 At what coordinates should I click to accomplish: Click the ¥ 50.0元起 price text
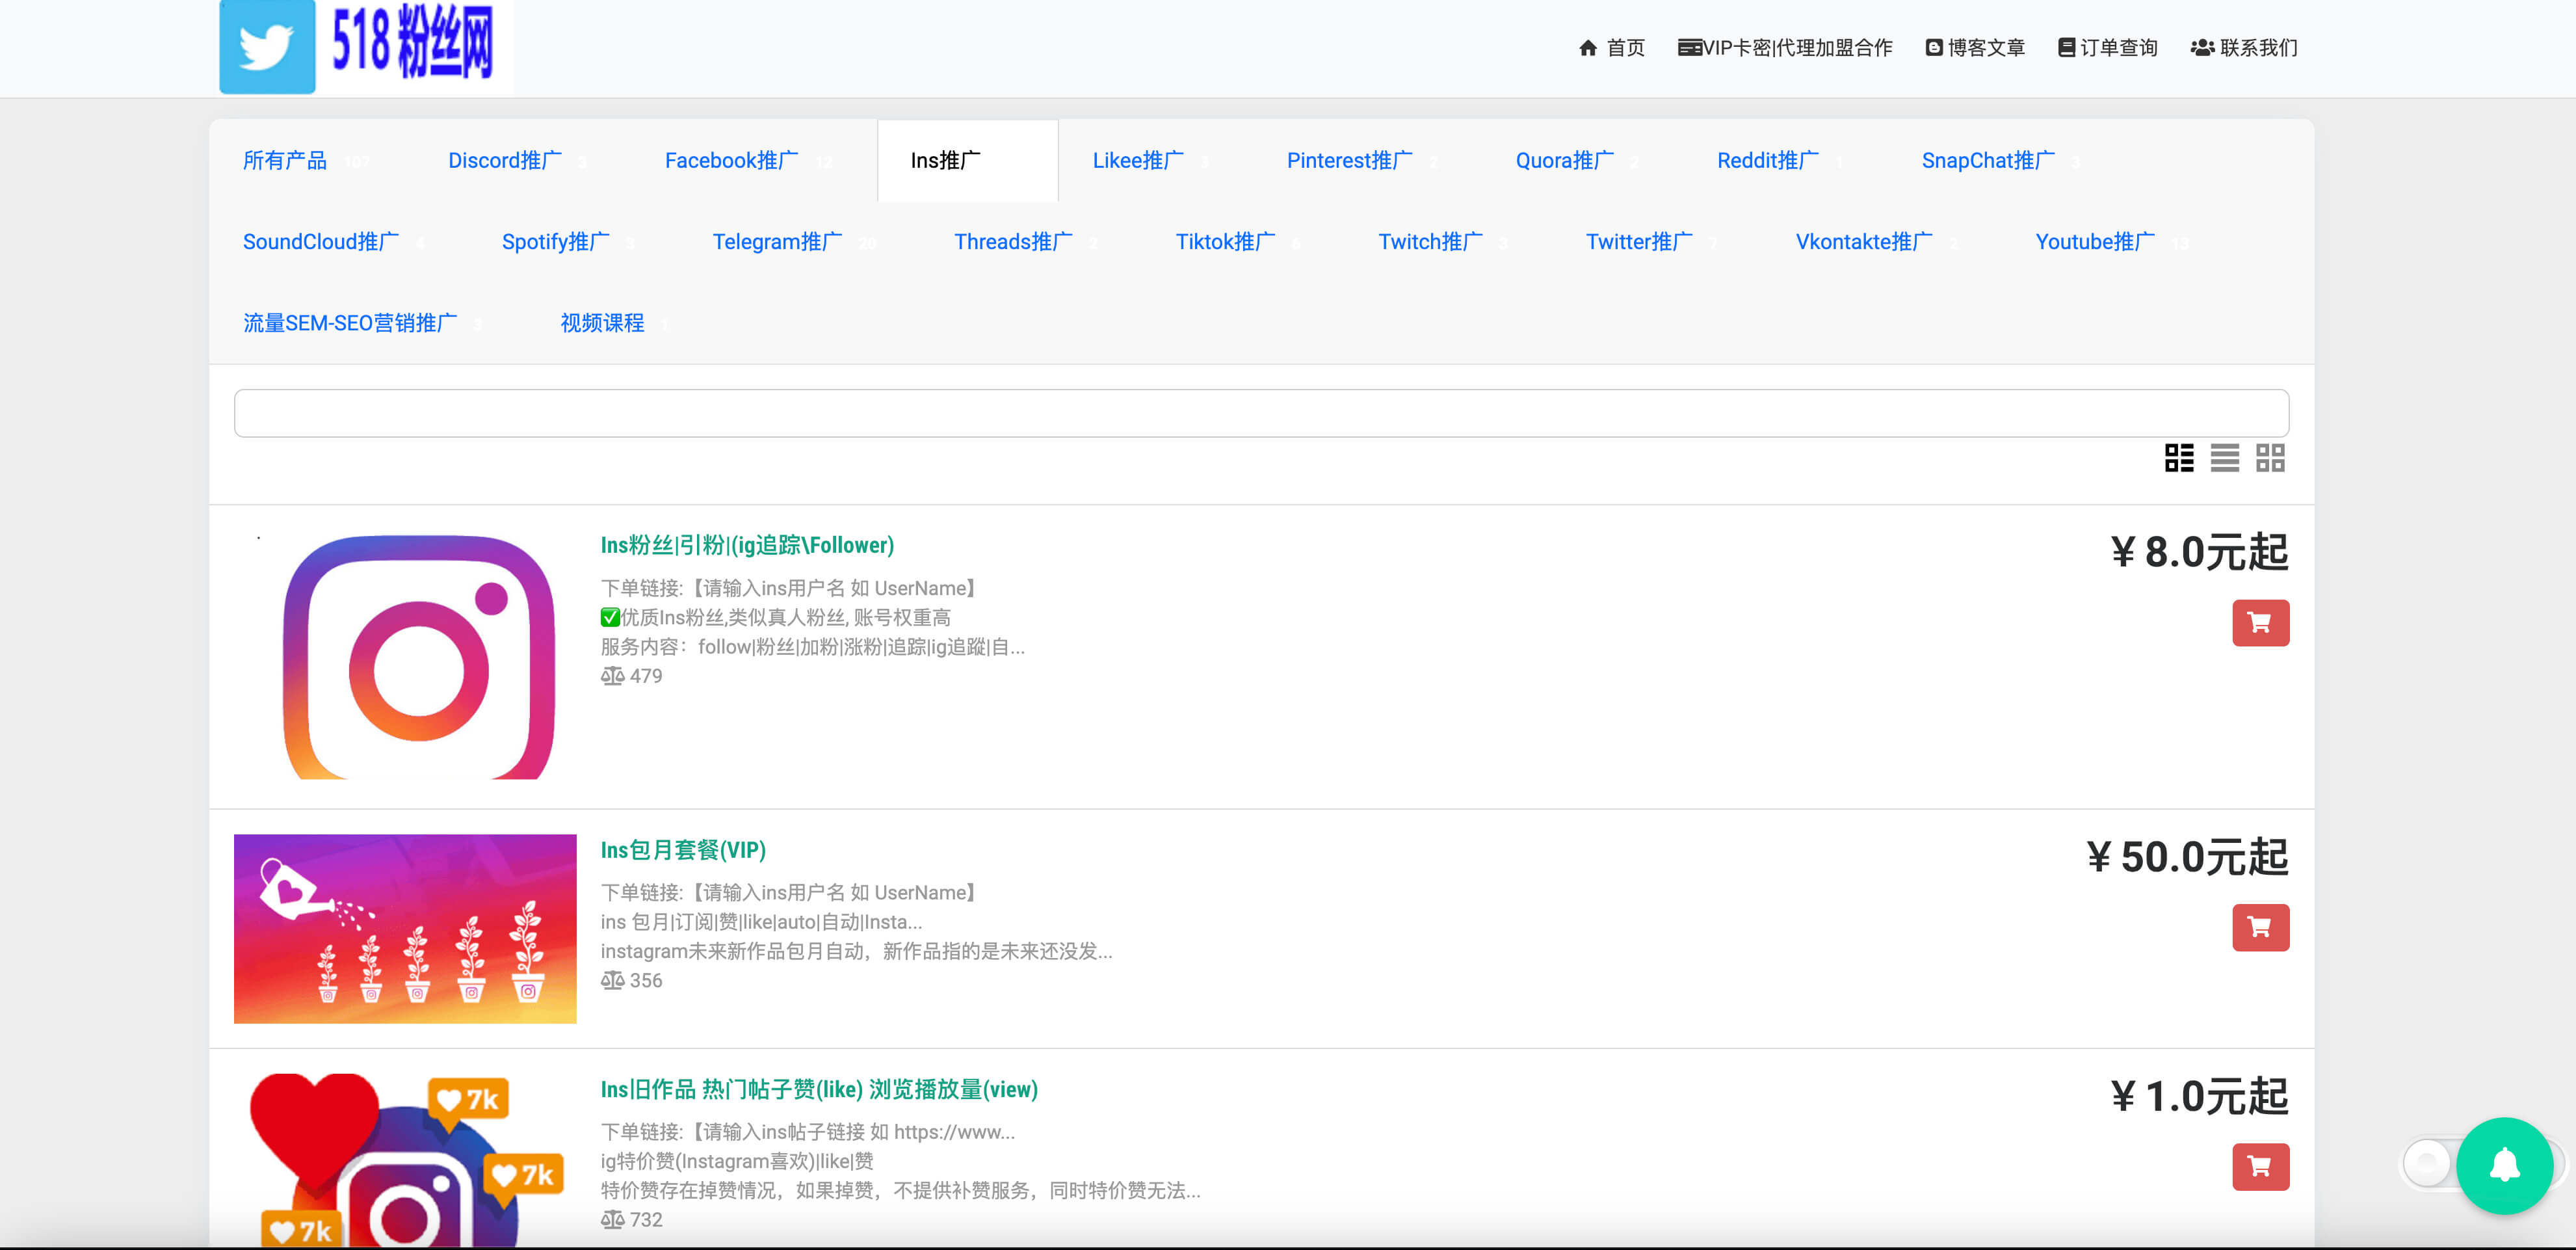click(2186, 857)
